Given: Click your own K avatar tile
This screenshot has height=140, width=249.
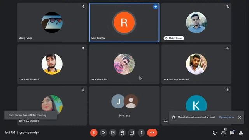Looking at the screenshot, I should point(196,103).
